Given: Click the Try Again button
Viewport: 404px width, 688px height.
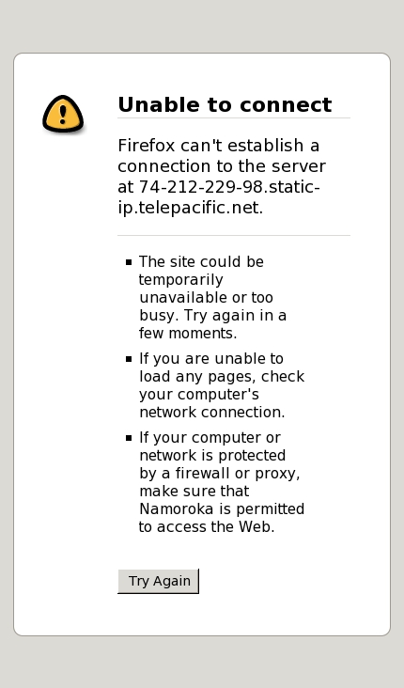Looking at the screenshot, I should (x=159, y=581).
